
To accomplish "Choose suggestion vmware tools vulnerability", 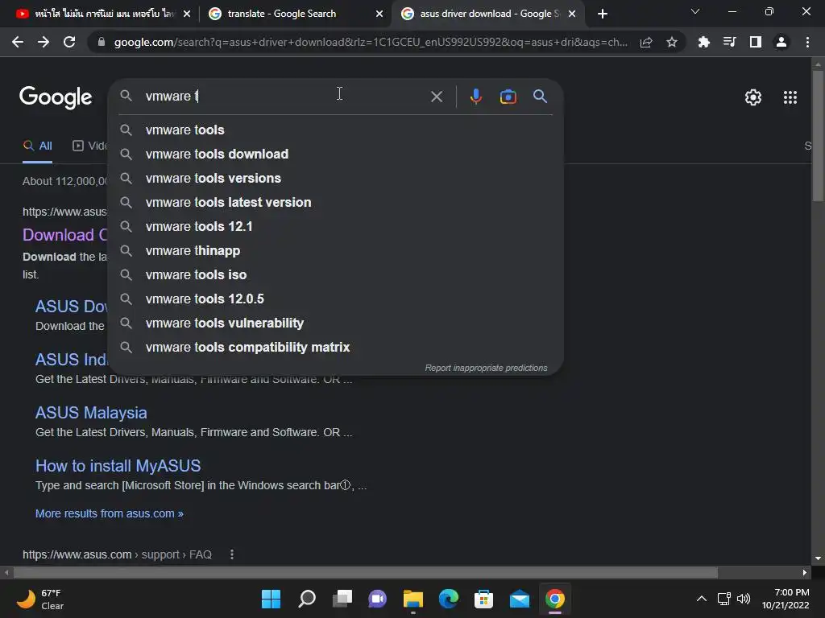I will tap(336, 323).
